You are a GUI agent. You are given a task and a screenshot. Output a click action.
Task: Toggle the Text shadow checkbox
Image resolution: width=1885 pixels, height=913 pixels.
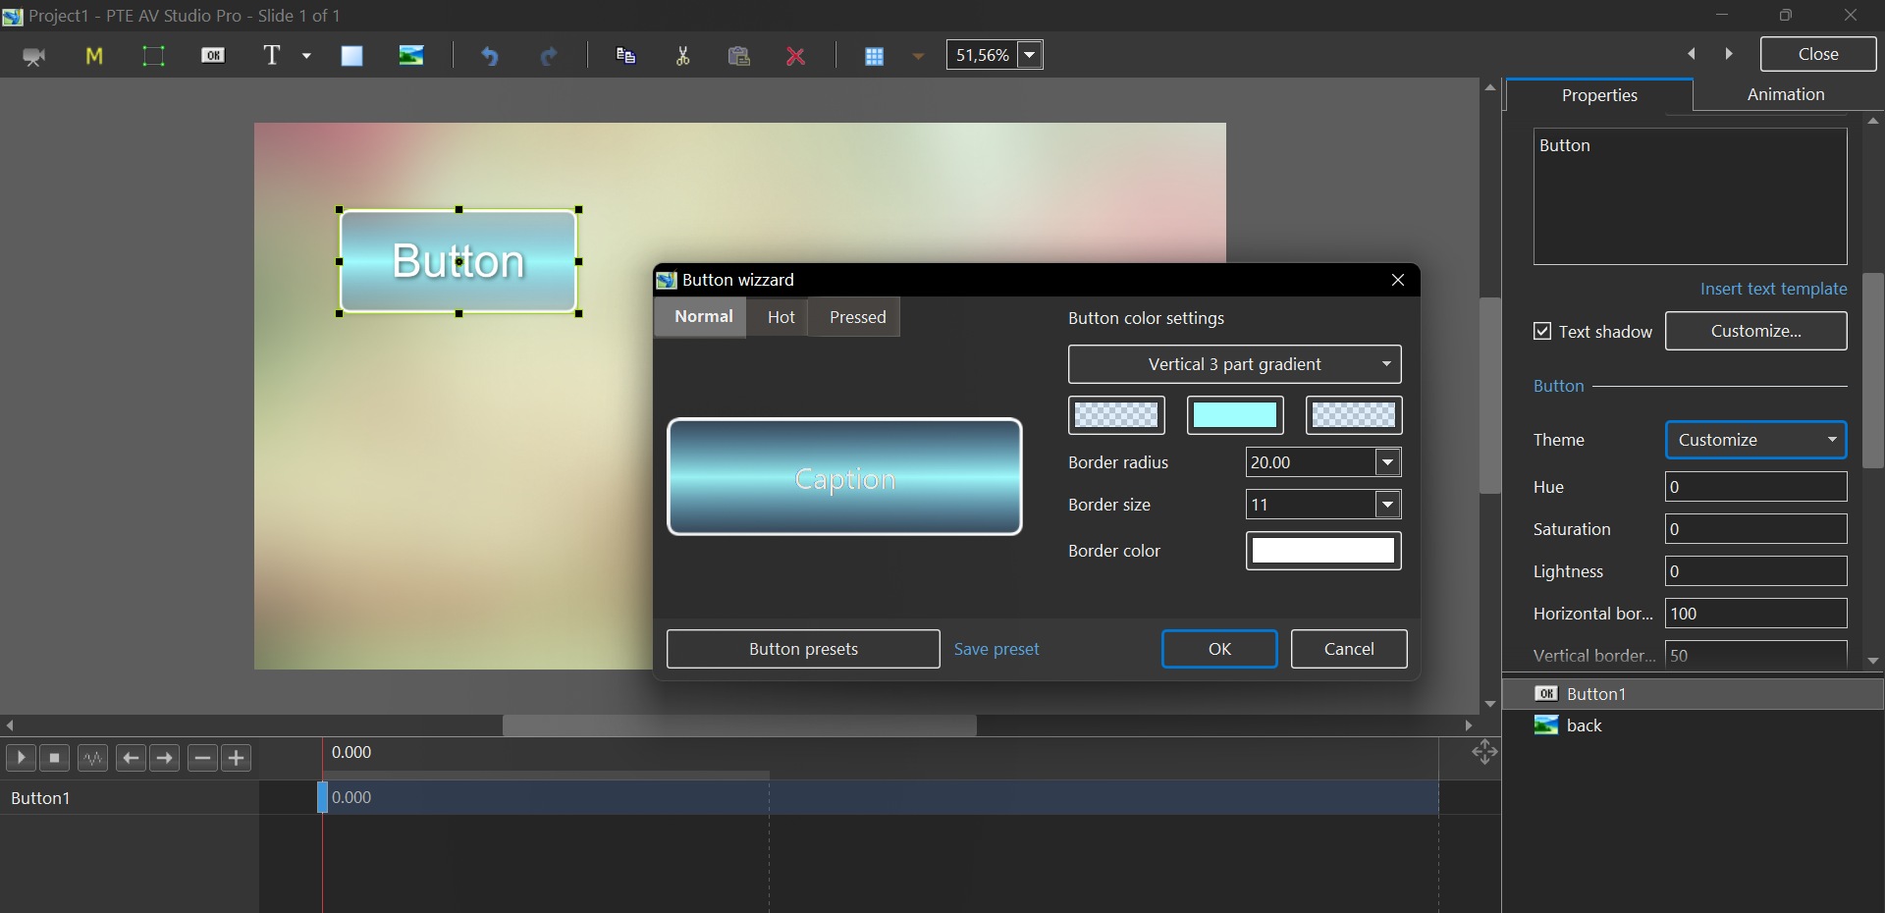pos(1542,332)
